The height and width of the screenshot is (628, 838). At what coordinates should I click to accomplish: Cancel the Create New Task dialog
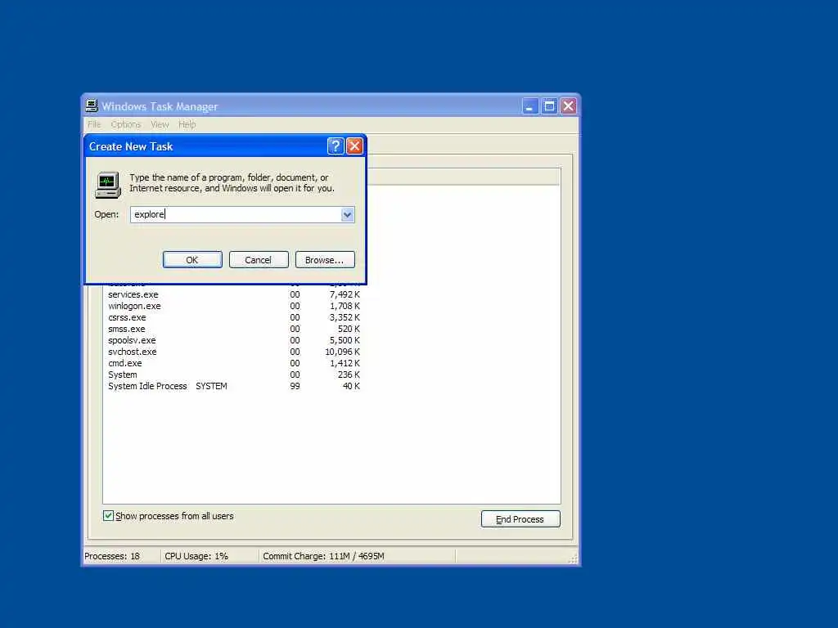tap(259, 260)
